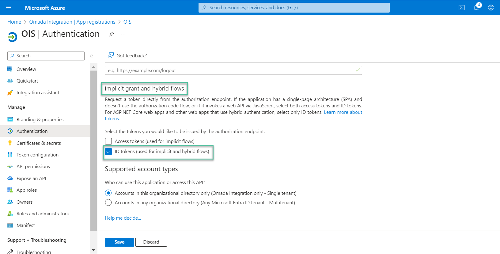Open the Azure portal hamburger menu

coord(9,8)
